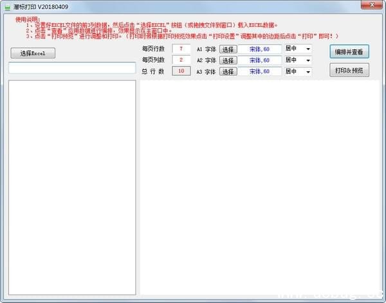Viewport: 386px width, 303px height.
Task: Open the A1 alignment dropdown 居中
Action: coord(308,49)
